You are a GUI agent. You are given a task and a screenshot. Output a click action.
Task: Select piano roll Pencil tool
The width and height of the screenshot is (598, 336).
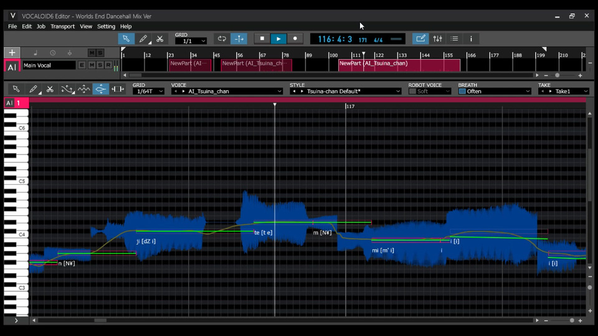(33, 89)
